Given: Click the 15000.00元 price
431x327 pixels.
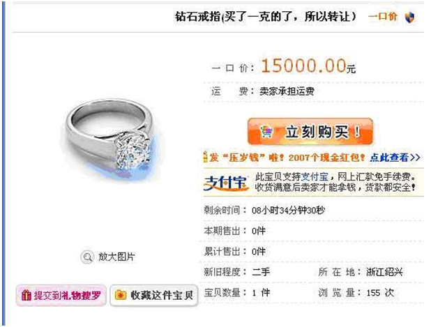Looking at the screenshot, I should click(308, 66).
